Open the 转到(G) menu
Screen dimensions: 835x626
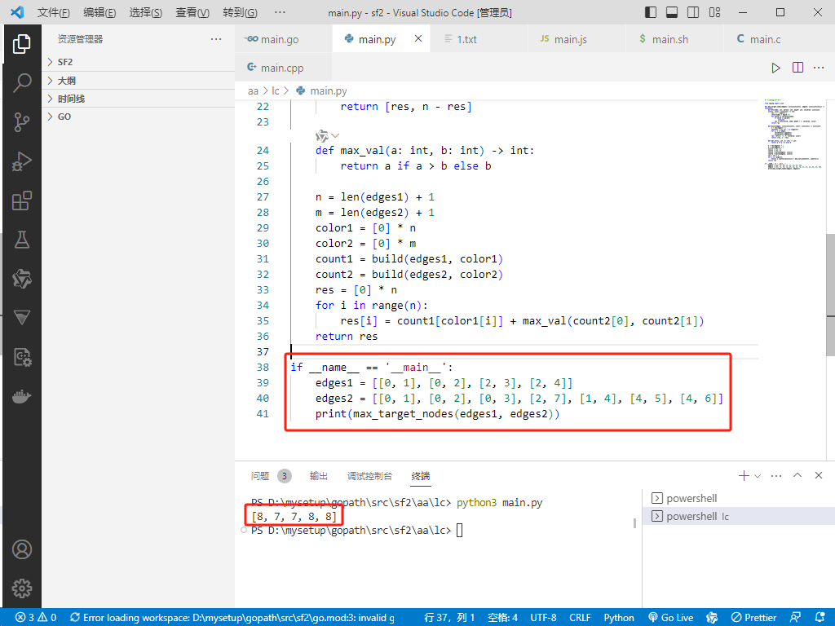click(241, 12)
